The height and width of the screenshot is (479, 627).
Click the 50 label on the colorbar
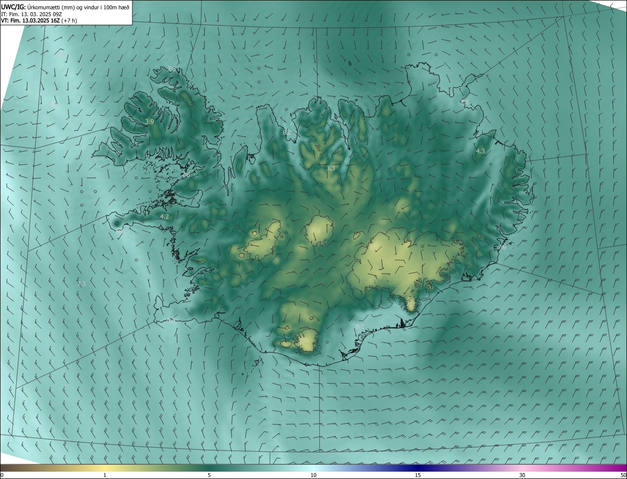click(623, 475)
